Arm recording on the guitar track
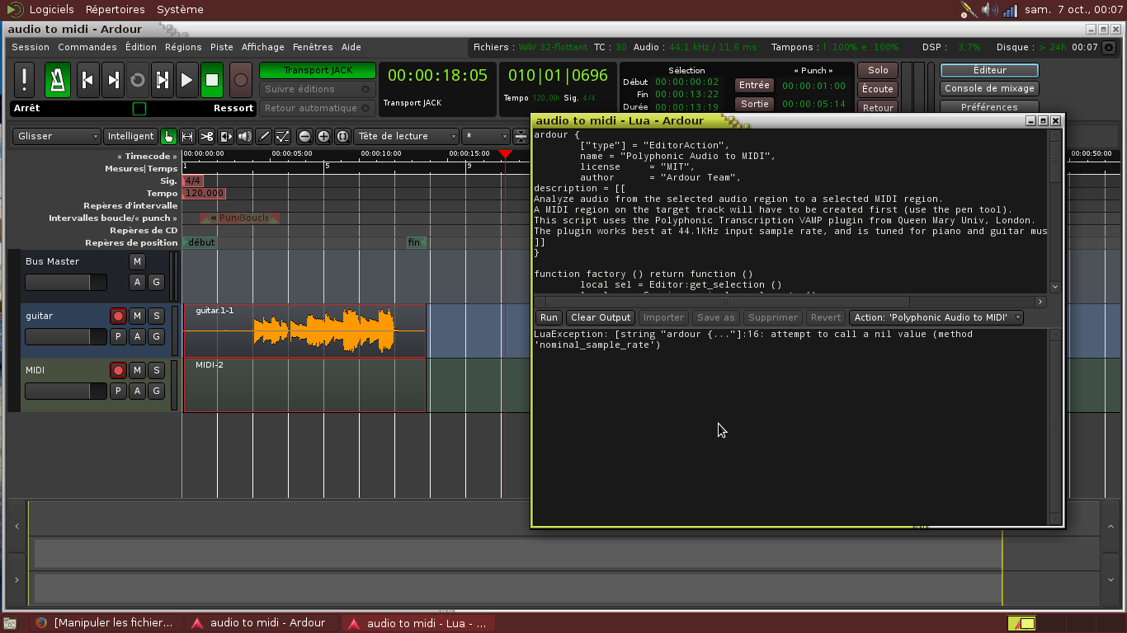Image resolution: width=1127 pixels, height=633 pixels. [118, 316]
